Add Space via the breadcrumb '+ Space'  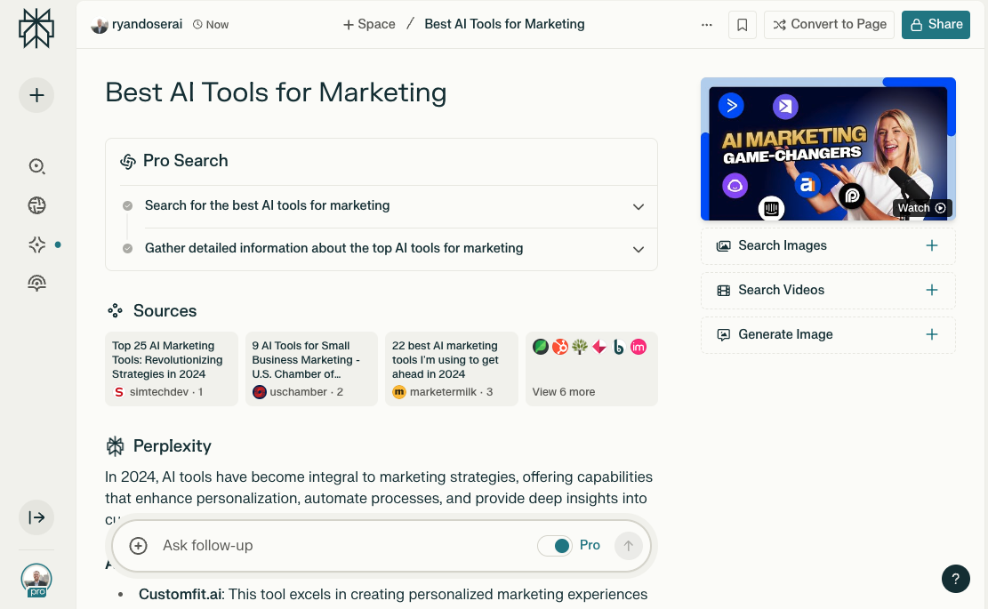tap(368, 24)
